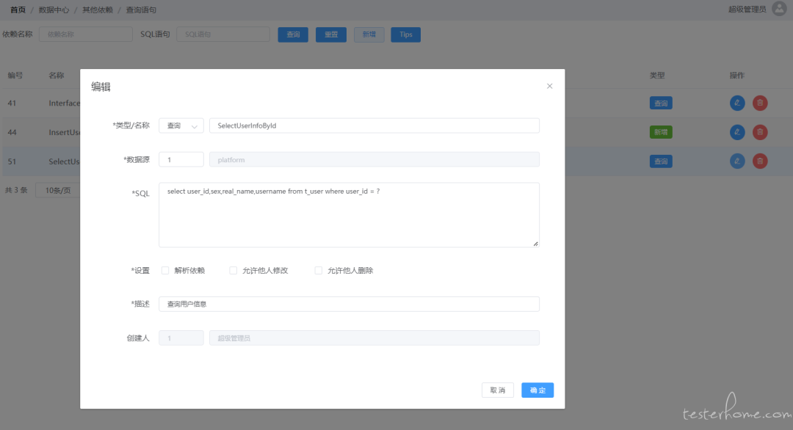This screenshot has height=430, width=793.
Task: Click the 其他依赖 breadcrumb item
Action: coord(98,10)
